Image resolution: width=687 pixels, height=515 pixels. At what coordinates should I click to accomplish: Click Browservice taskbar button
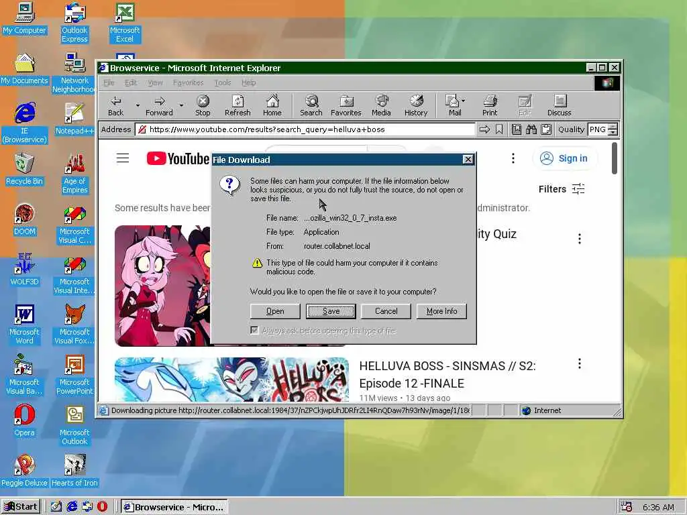click(x=174, y=507)
